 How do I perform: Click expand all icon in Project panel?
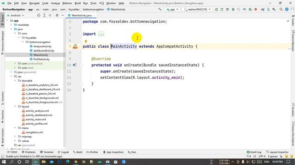(44, 15)
